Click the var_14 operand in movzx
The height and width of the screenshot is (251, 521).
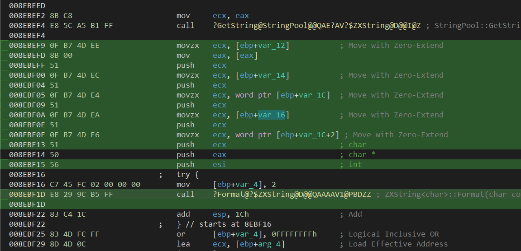[272, 75]
